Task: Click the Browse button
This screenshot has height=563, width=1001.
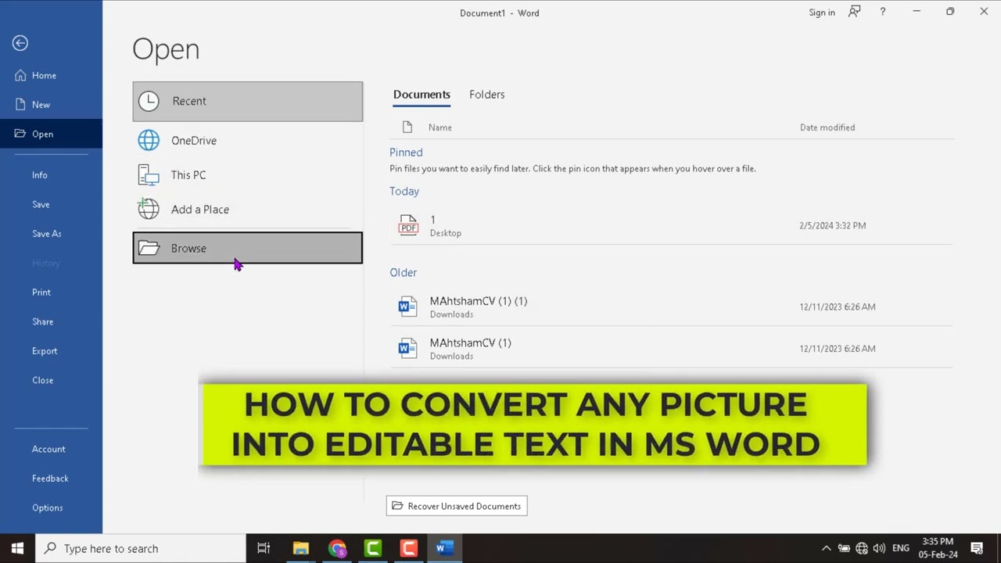Action: pos(247,248)
